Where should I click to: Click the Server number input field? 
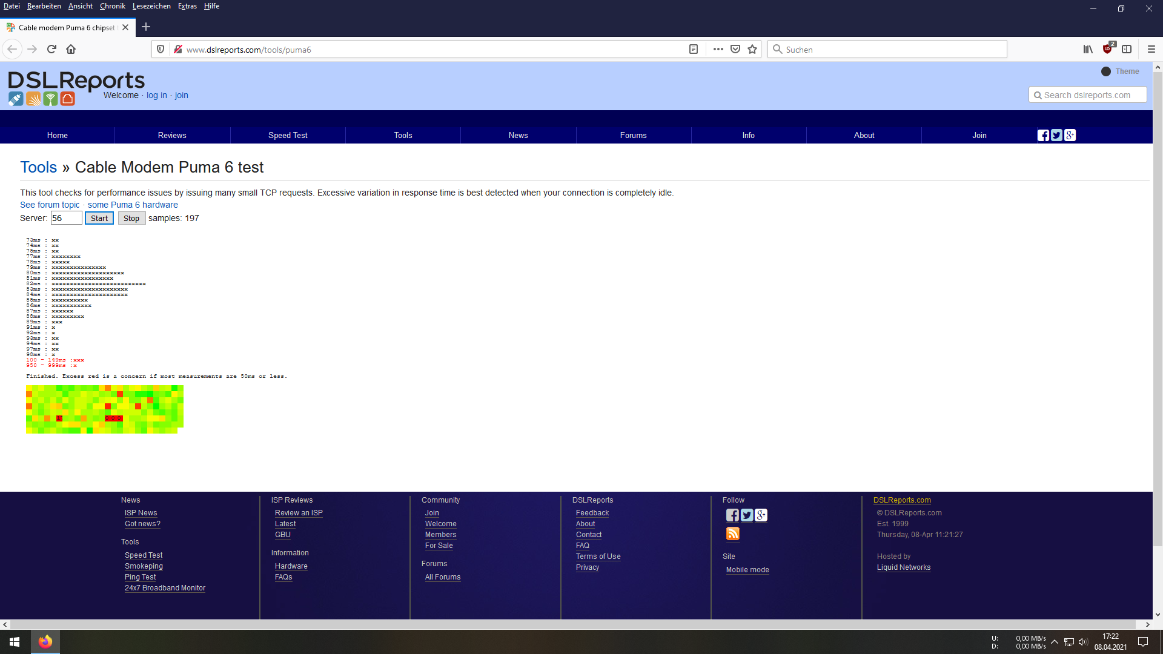(x=65, y=218)
